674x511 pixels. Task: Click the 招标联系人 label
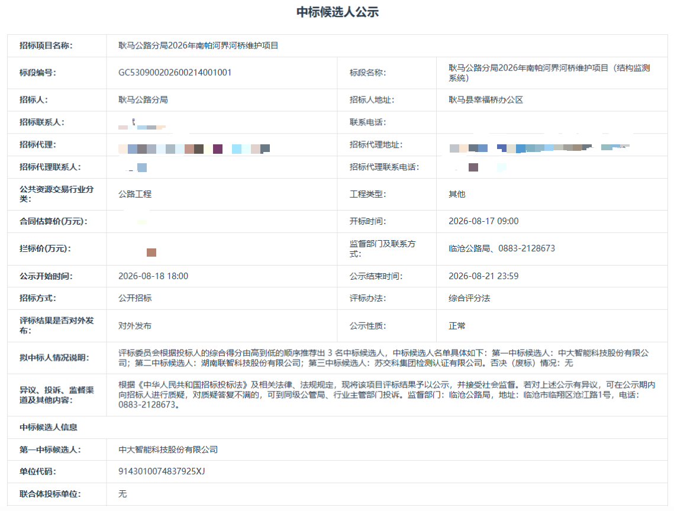click(42, 122)
